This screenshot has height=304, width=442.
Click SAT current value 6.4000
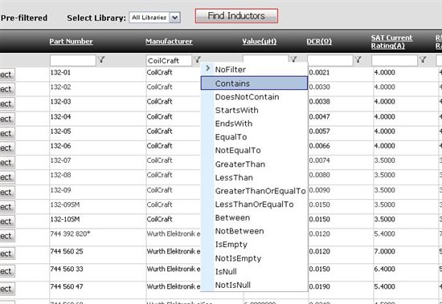384,269
